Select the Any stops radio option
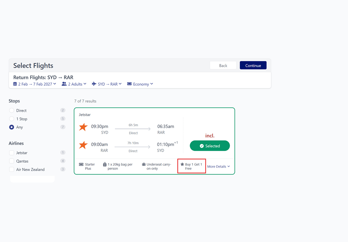This screenshot has height=242, width=348. point(12,127)
